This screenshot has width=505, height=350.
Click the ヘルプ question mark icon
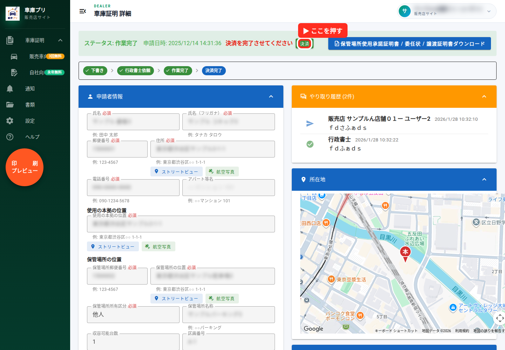coord(10,137)
